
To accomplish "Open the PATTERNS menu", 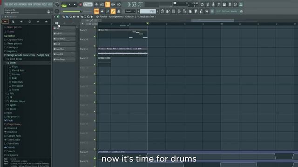I will click(22, 4).
